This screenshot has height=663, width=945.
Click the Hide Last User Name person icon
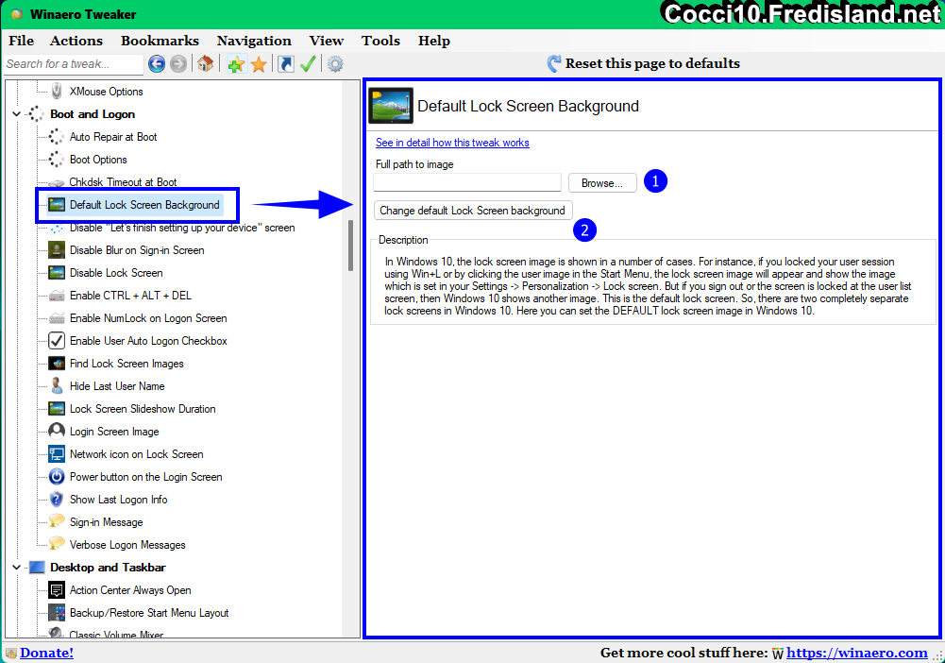pos(56,385)
